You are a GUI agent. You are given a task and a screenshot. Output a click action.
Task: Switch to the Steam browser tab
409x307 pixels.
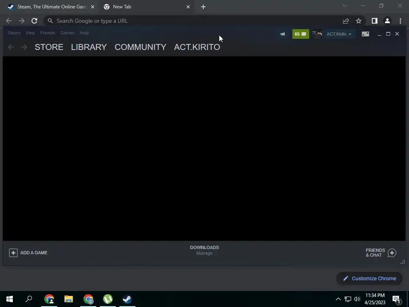49,7
